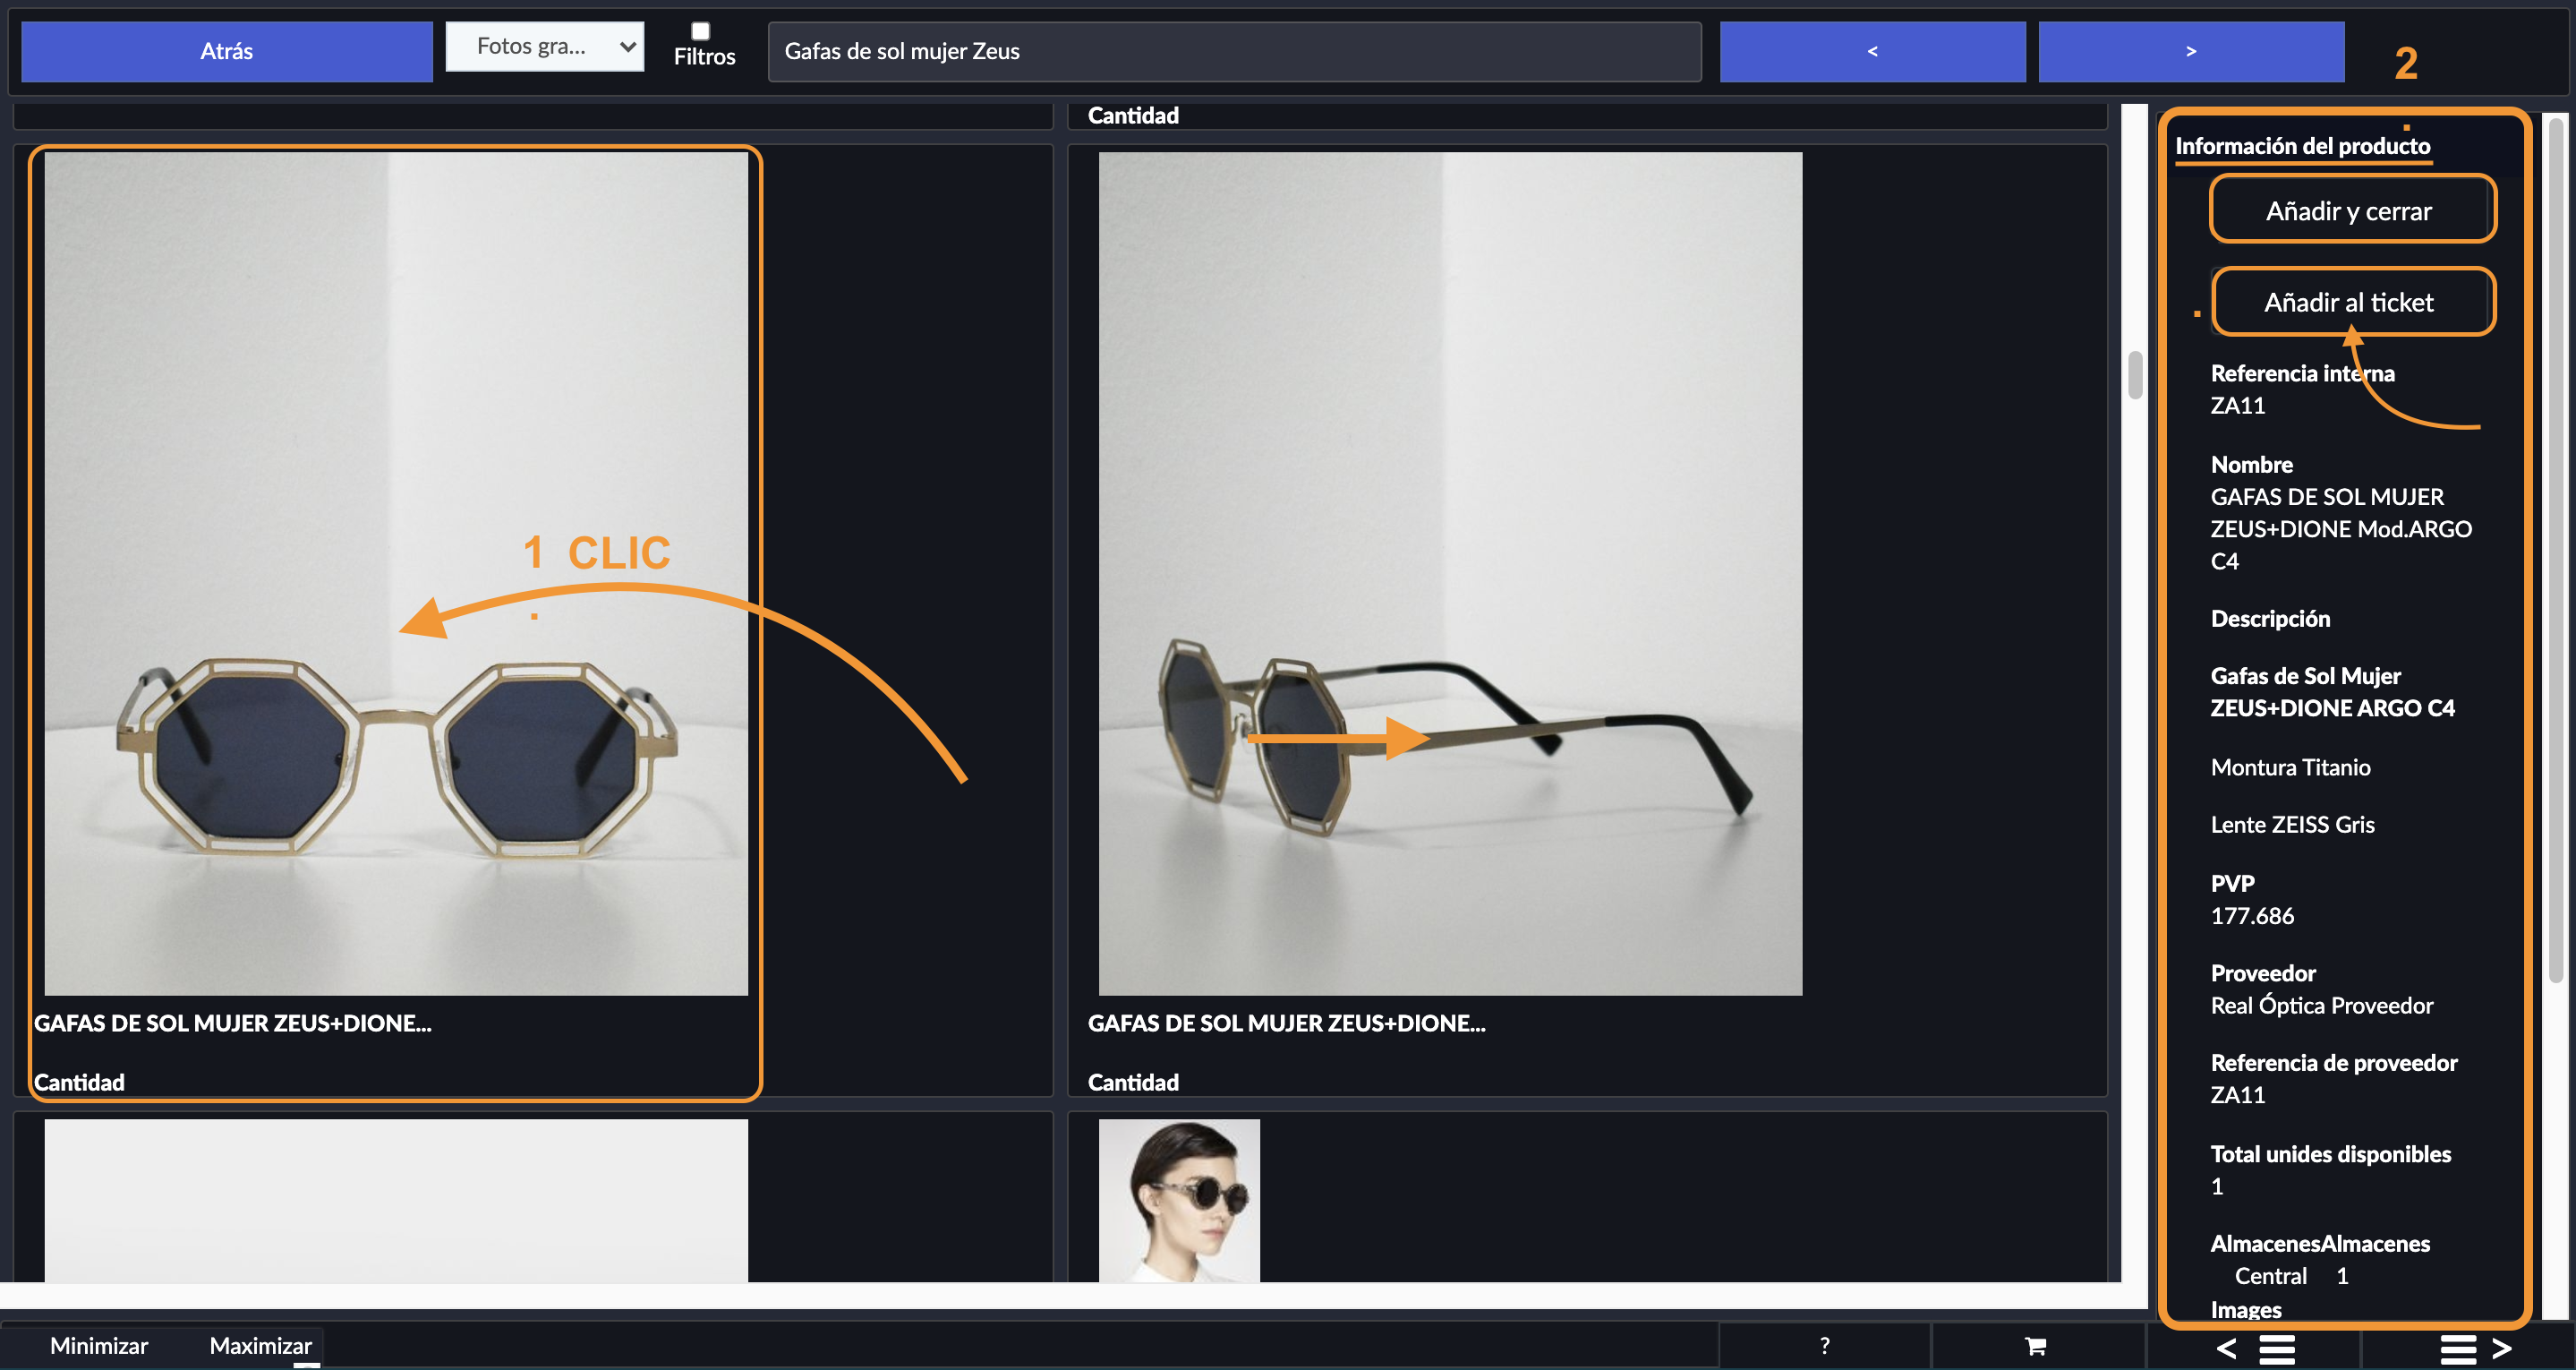Select the model wearing sunglasses thumbnail
Viewport: 2576px width, 1370px height.
(1179, 1200)
